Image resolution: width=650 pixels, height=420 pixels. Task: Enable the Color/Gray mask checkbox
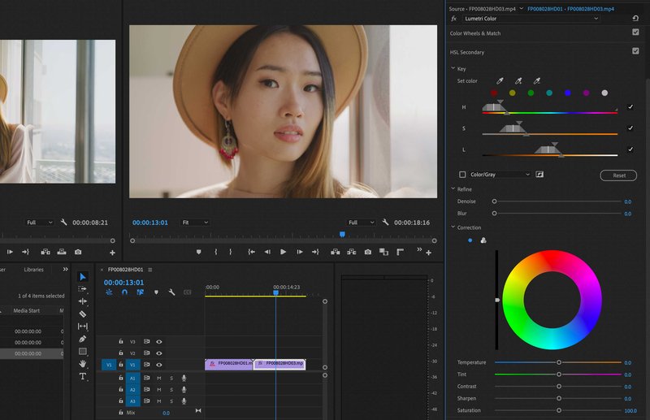462,175
